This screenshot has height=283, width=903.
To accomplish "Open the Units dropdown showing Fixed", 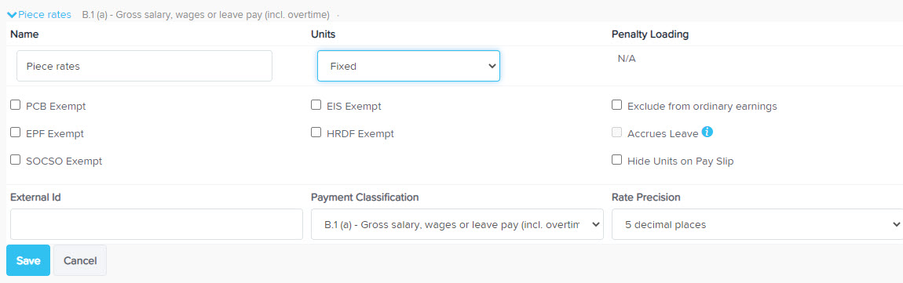I will [x=408, y=66].
